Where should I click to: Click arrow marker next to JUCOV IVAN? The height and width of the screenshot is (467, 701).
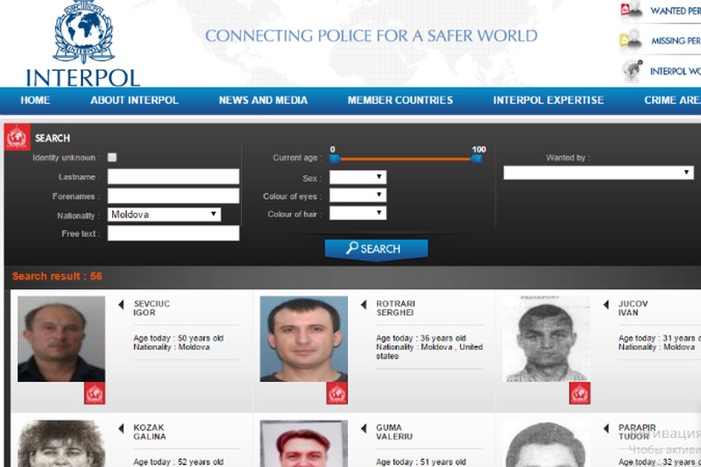[x=605, y=304]
